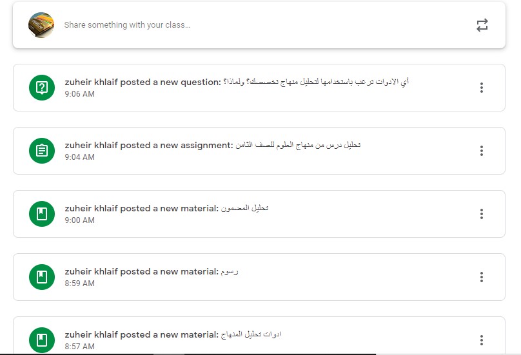Screen dimensions: 521x355
Task: Click the material bookmark icon at 8:59 AM
Action: (42, 277)
